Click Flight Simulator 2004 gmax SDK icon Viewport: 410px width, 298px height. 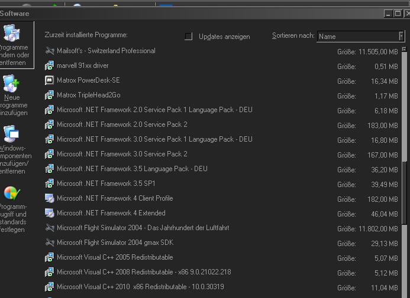coord(50,243)
